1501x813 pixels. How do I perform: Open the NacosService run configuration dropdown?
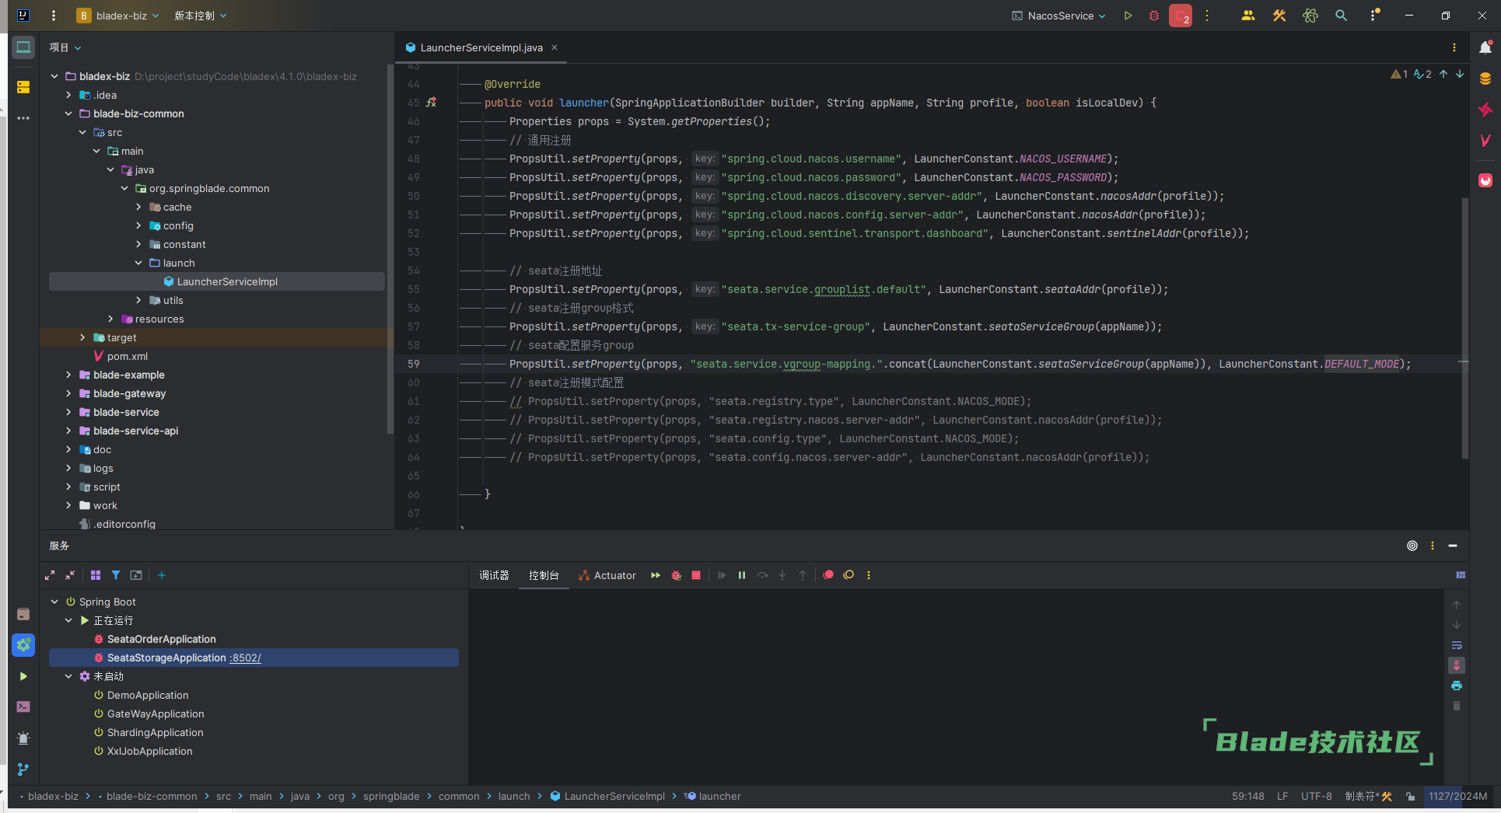click(1058, 16)
